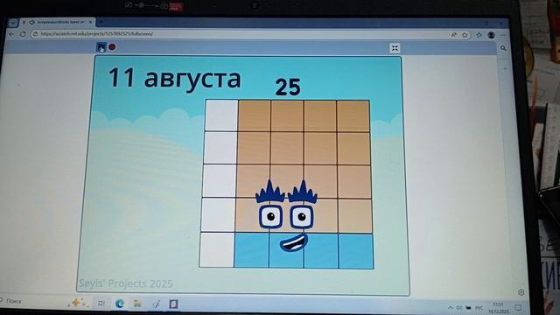Open the pen-shaped app on the taskbar
The width and height of the screenshot is (560, 315).
(156, 304)
